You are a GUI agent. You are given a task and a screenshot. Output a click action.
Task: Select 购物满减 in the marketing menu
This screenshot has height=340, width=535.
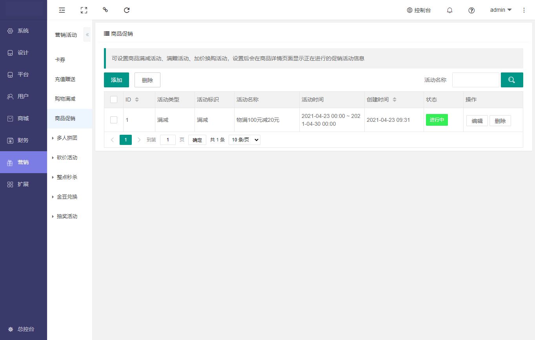coord(65,99)
